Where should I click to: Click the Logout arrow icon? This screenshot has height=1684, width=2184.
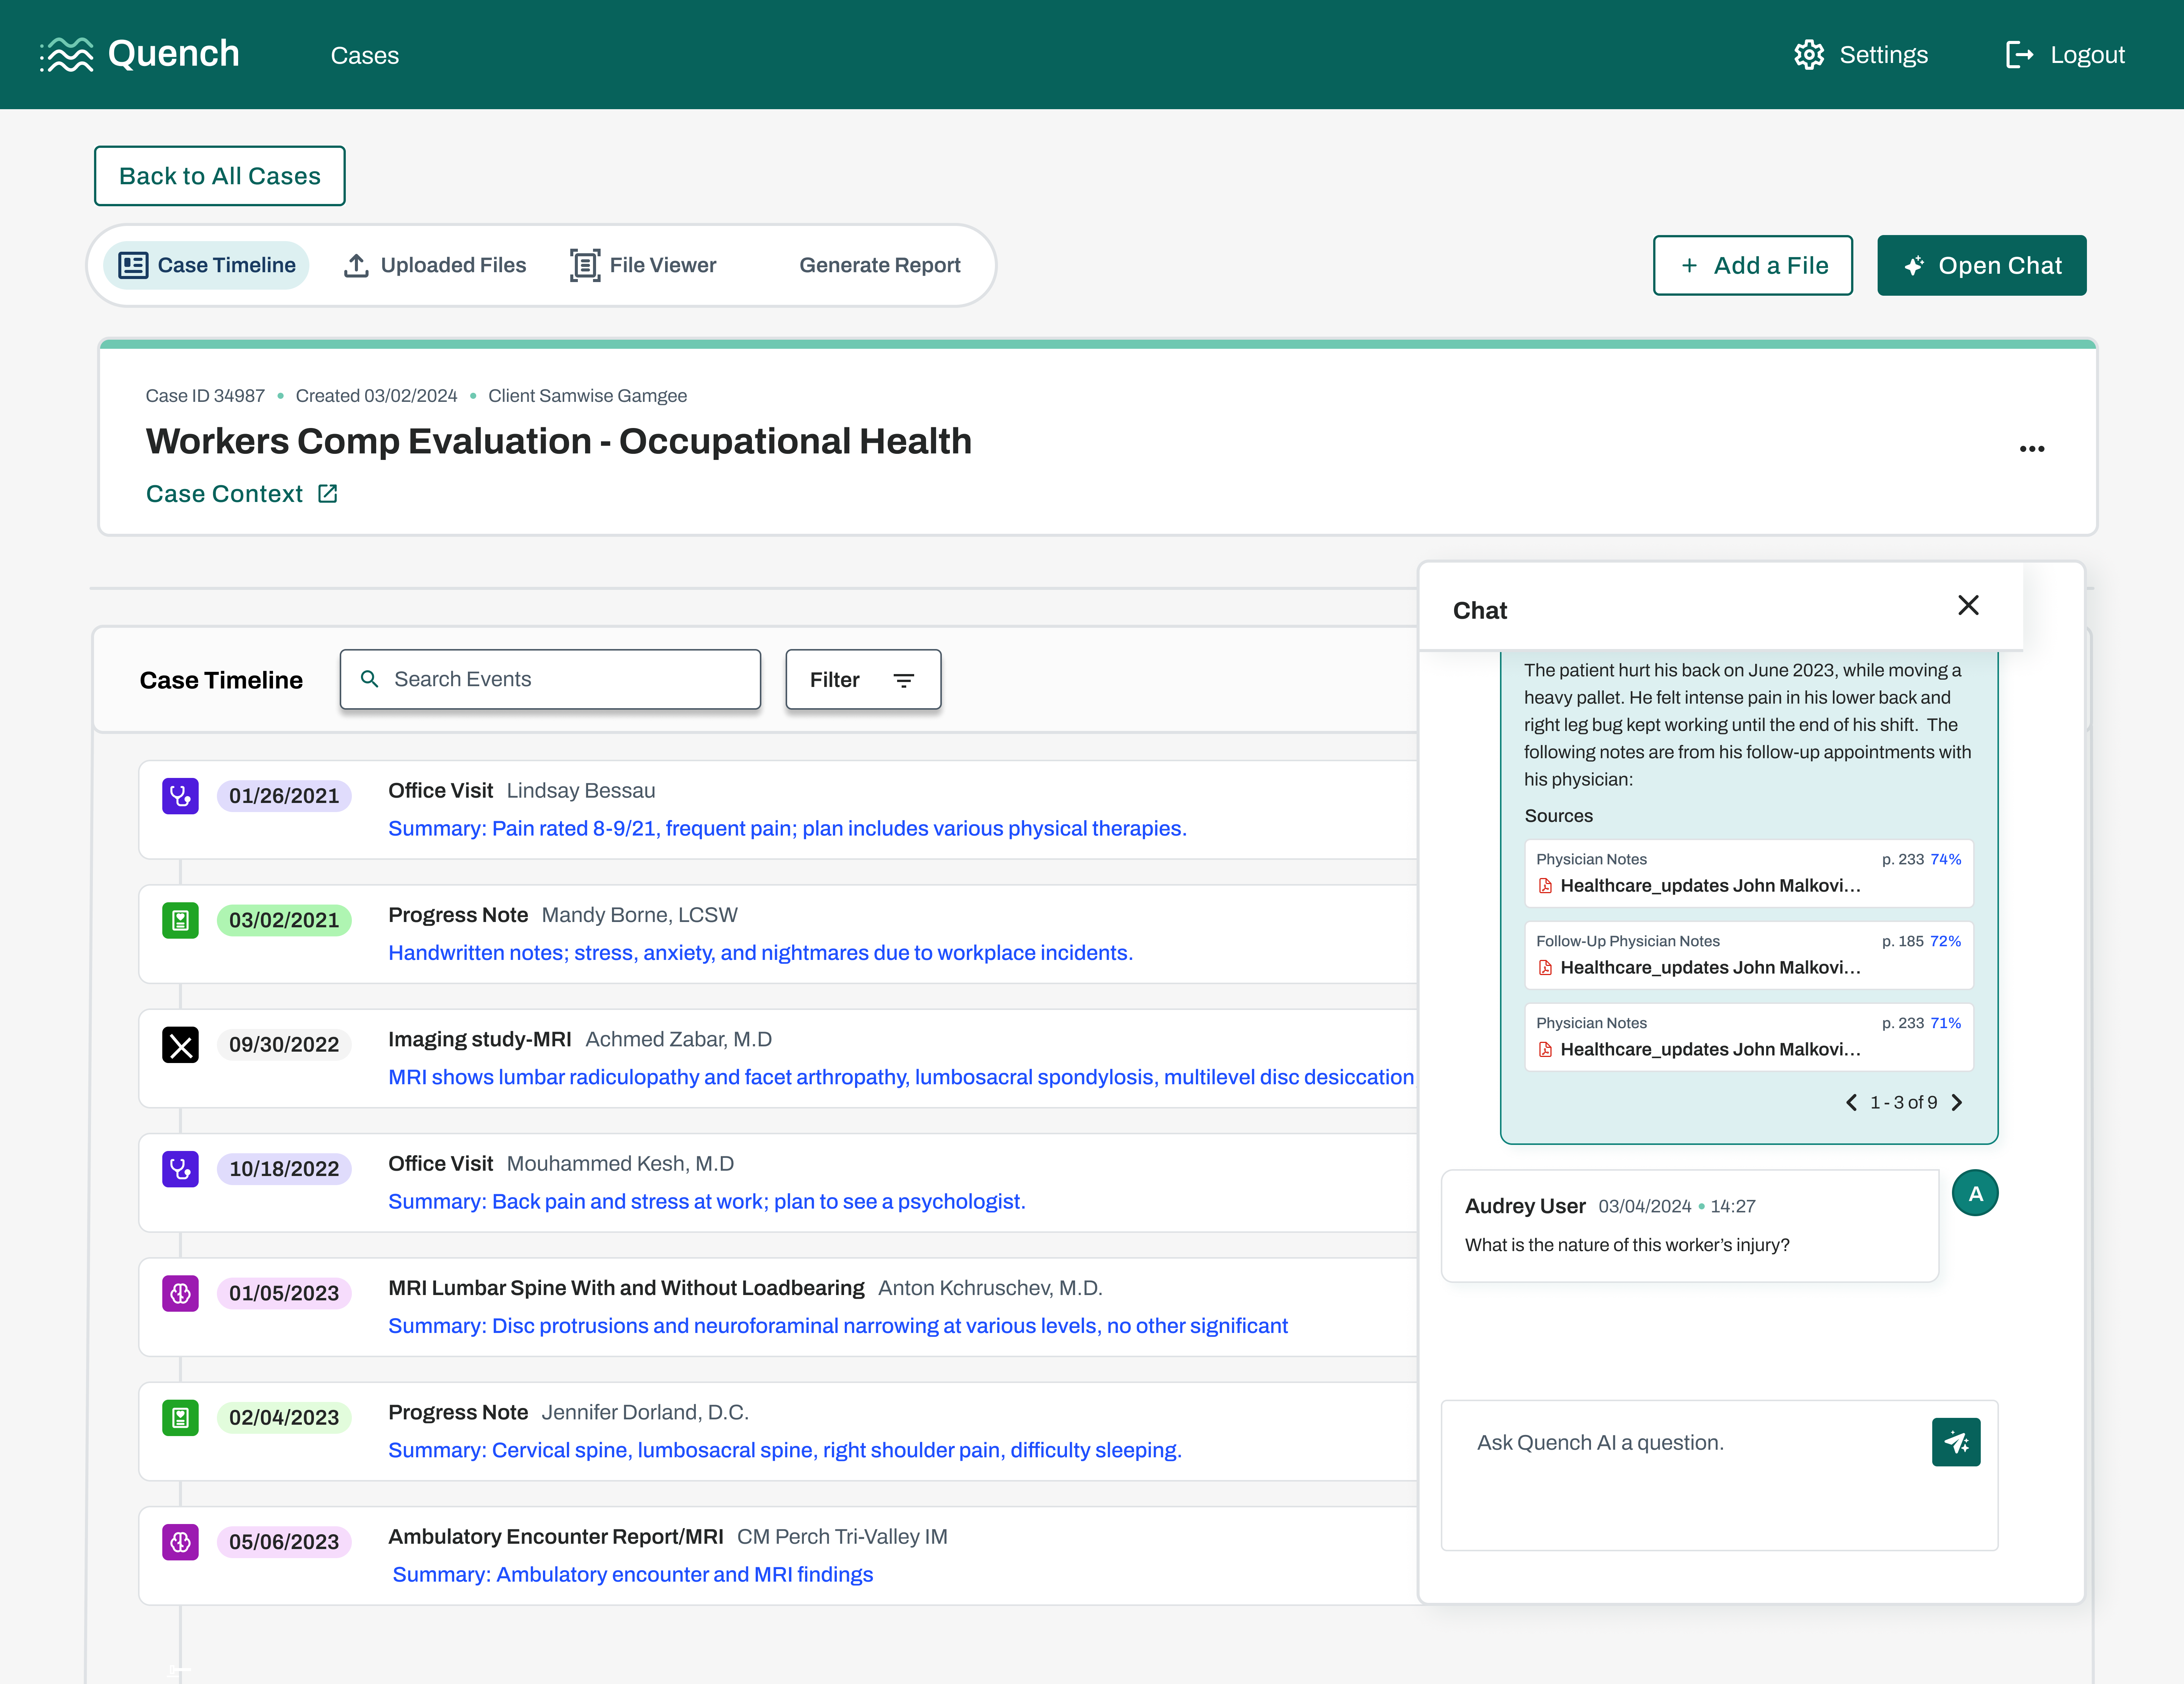(x=2019, y=55)
